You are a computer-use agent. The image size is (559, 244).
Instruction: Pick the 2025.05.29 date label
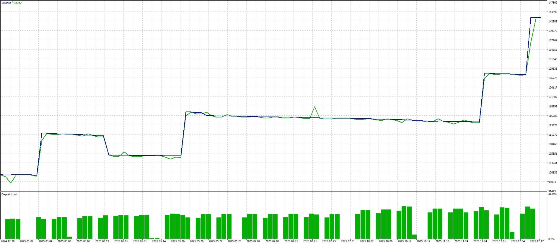click(234, 241)
